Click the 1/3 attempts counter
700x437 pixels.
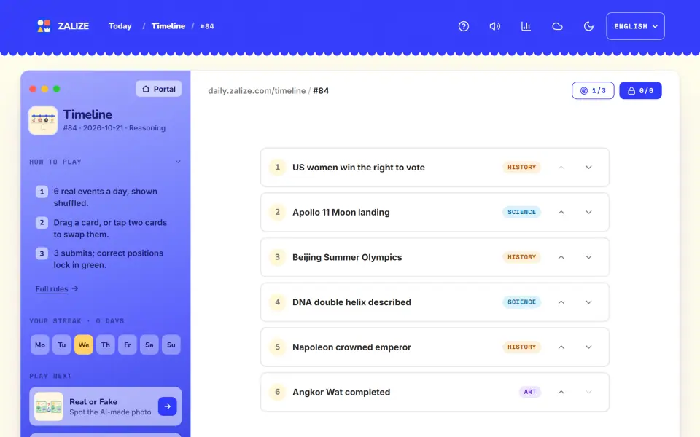point(593,90)
